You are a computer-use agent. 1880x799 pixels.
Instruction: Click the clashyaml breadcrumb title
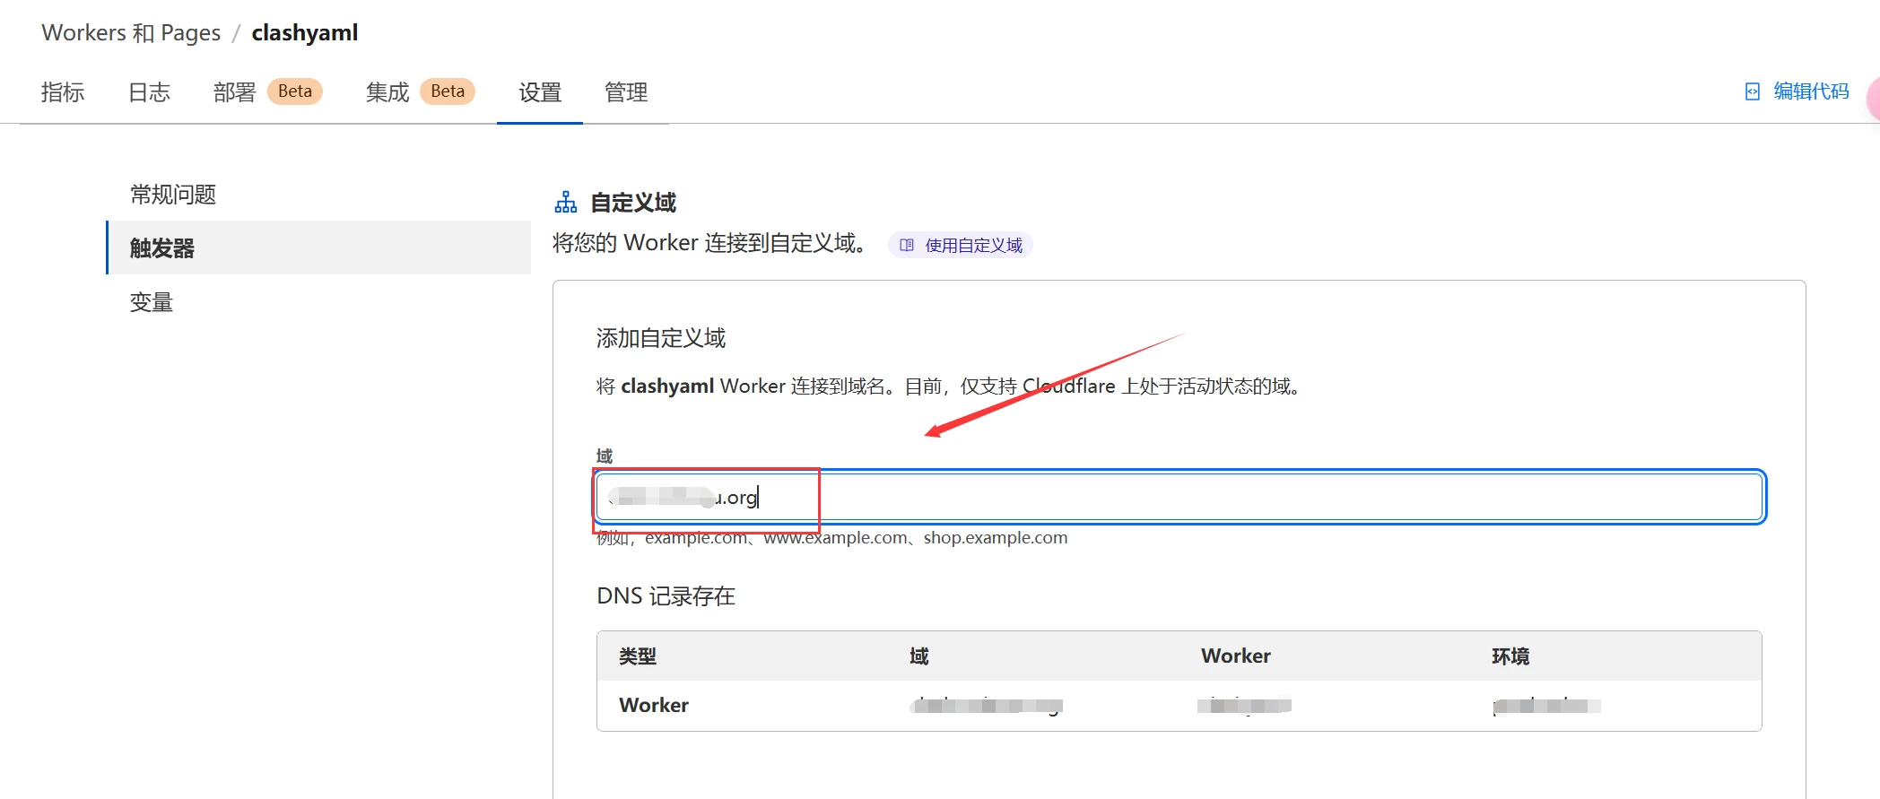[x=304, y=33]
